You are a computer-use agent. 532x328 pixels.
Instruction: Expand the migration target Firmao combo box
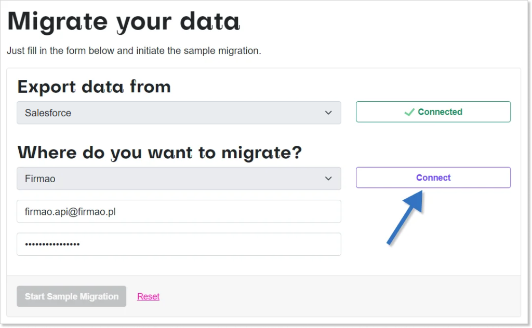[179, 179]
